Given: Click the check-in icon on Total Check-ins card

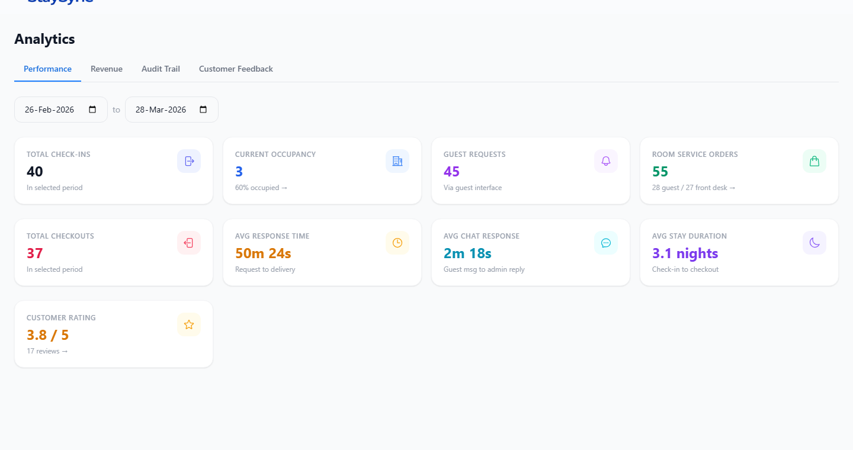Looking at the screenshot, I should point(188,160).
